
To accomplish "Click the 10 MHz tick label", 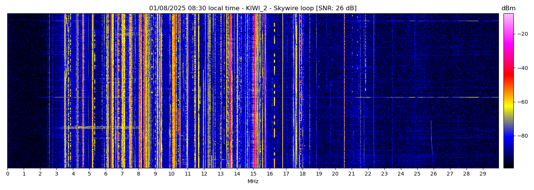I will 171,174.
